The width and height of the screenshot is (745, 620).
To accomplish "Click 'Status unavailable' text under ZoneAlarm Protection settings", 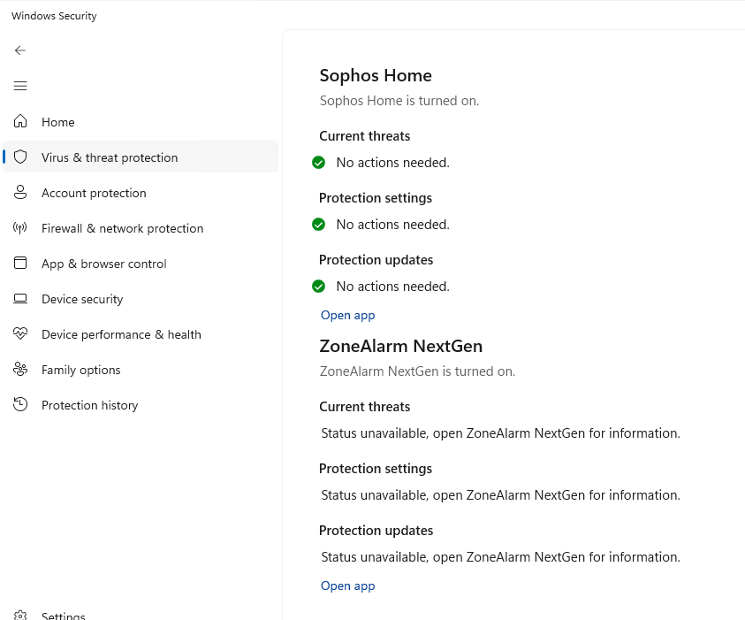I will point(500,495).
